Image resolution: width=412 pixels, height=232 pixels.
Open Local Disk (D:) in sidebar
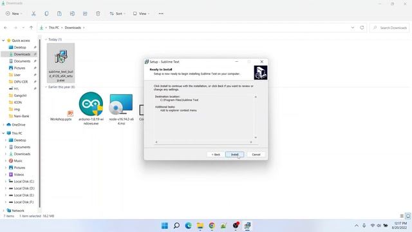(24, 188)
